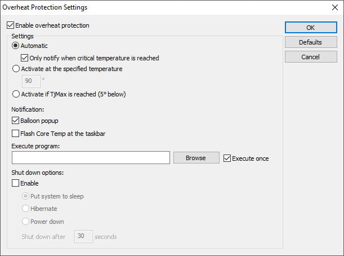Select Put system to sleep option
Image resolution: width=344 pixels, height=256 pixels.
(x=25, y=196)
